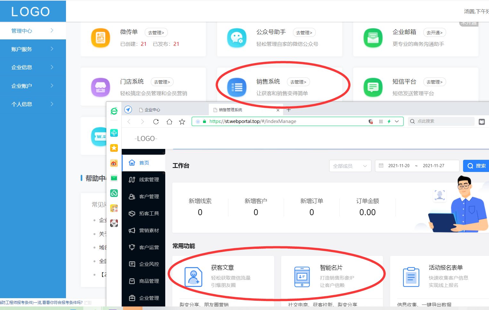Open the 公众号助手 chat icon
The height and width of the screenshot is (310, 489).
click(x=237, y=38)
